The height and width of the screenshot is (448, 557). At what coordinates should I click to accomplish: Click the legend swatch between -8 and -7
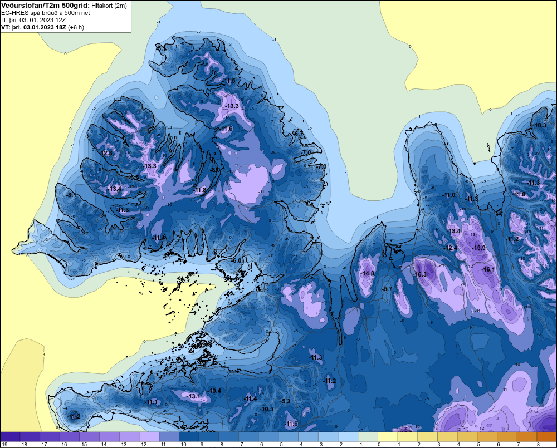pyautogui.click(x=229, y=437)
